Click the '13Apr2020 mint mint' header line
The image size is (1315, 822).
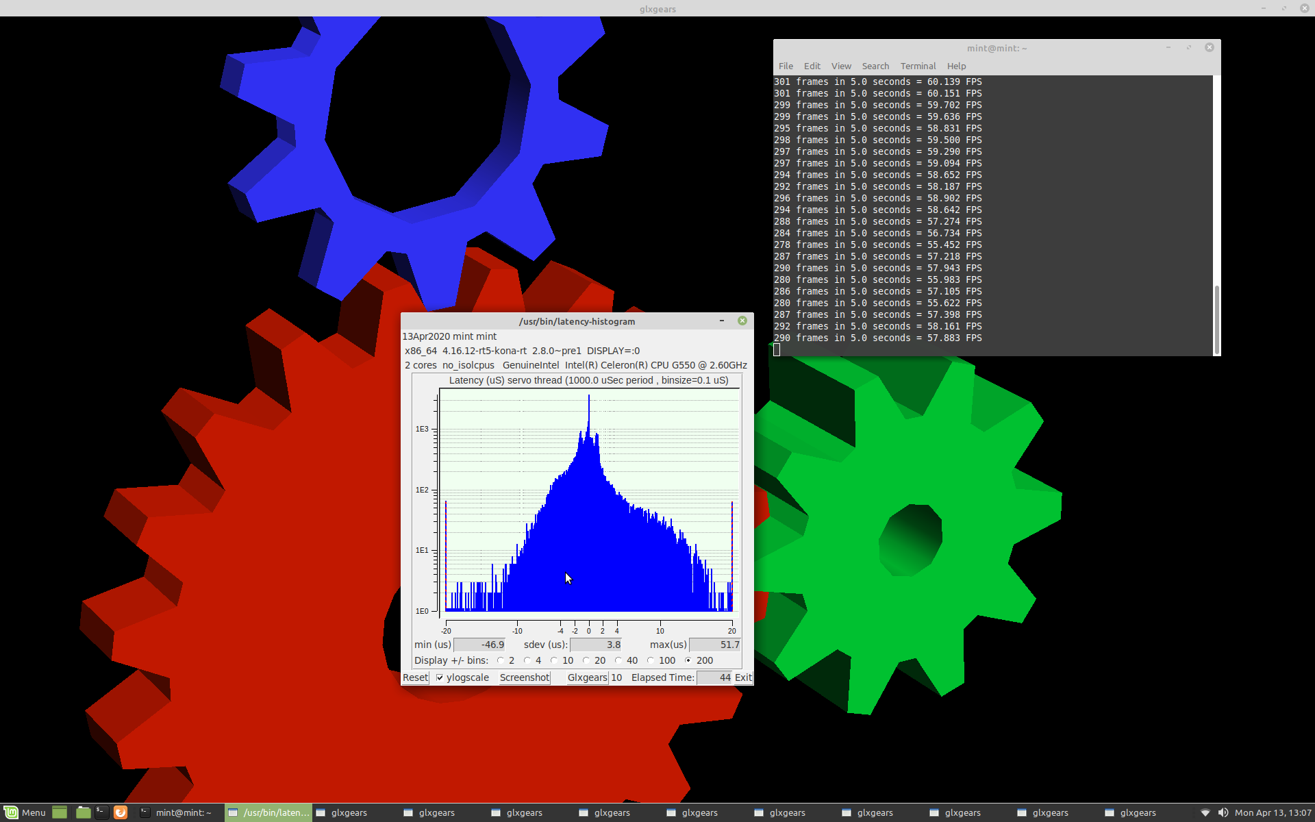[x=449, y=336]
